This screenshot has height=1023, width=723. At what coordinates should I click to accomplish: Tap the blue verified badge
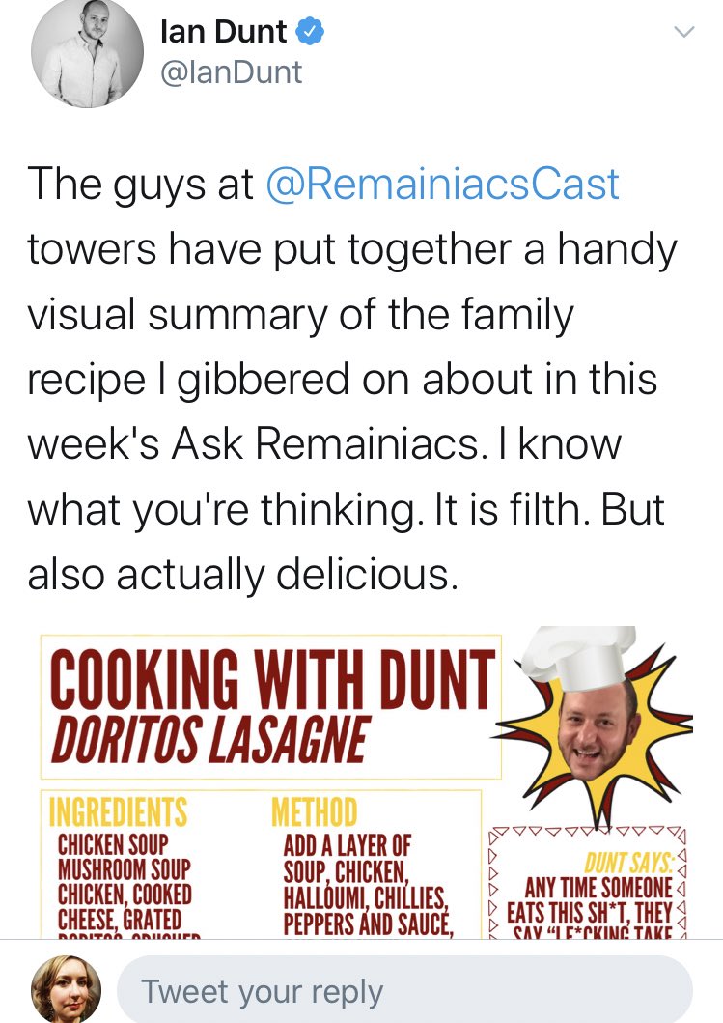[x=311, y=31]
